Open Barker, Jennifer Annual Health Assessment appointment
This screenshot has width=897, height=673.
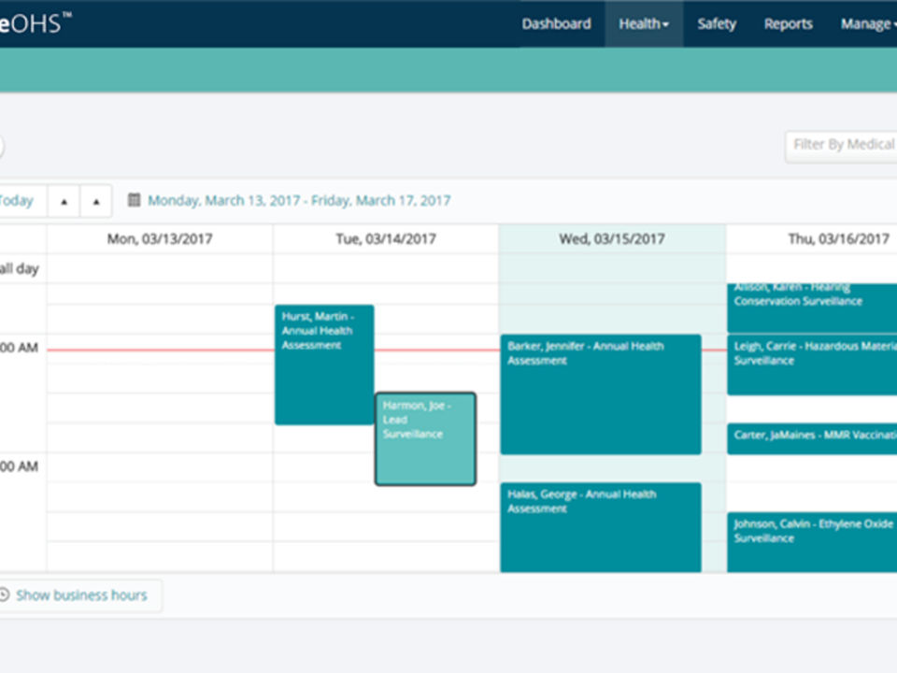[601, 394]
